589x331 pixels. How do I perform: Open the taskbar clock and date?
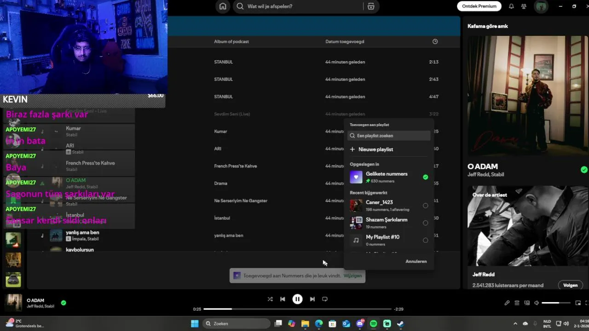click(582, 324)
